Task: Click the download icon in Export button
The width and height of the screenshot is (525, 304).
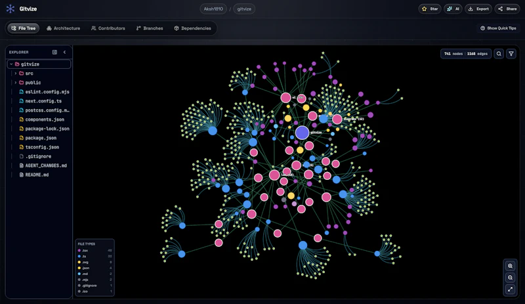Action: click(471, 9)
